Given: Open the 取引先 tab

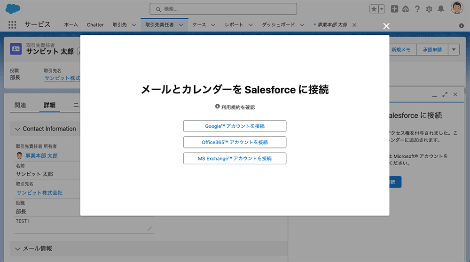Looking at the screenshot, I should click(119, 25).
